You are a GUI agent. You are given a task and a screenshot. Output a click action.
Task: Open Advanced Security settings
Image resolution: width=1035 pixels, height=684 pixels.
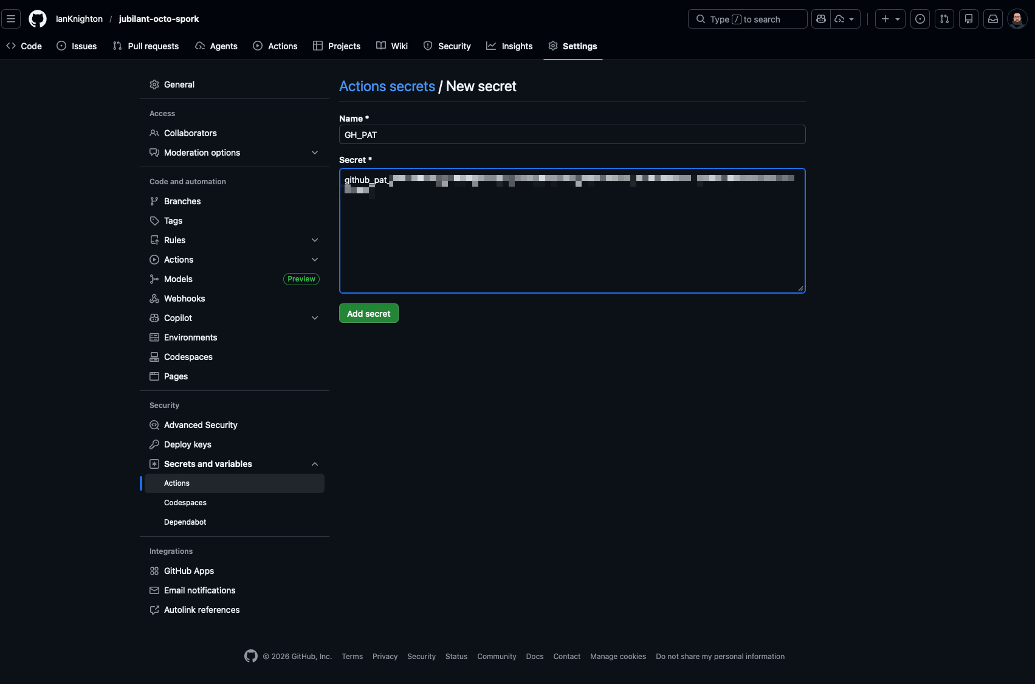click(235, 425)
